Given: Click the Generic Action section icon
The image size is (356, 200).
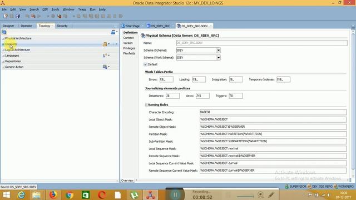Looking at the screenshot, I should pos(106,67).
